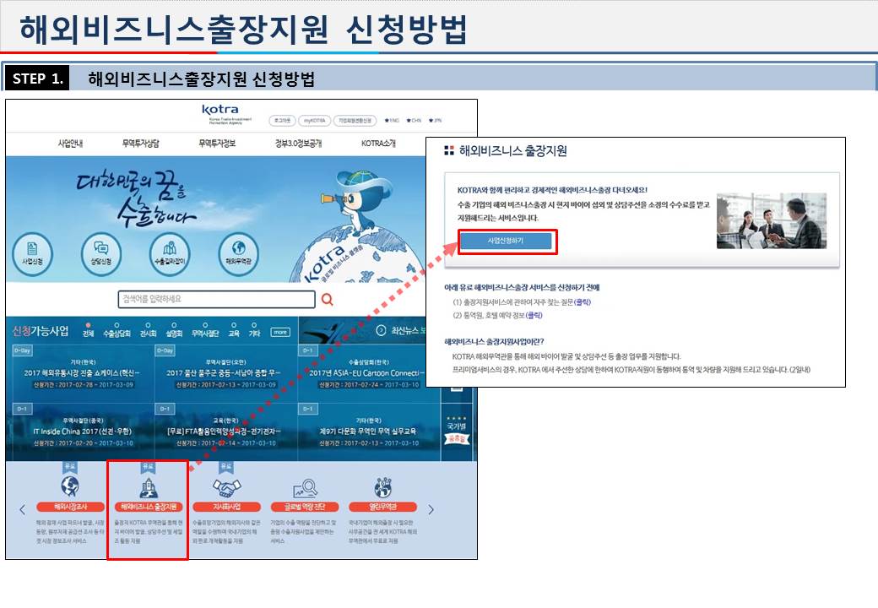
Task: Open the [무료]FTA활용인력양성과정 card
Action: [x=225, y=432]
